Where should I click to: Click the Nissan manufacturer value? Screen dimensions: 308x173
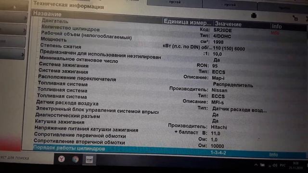click(219, 90)
